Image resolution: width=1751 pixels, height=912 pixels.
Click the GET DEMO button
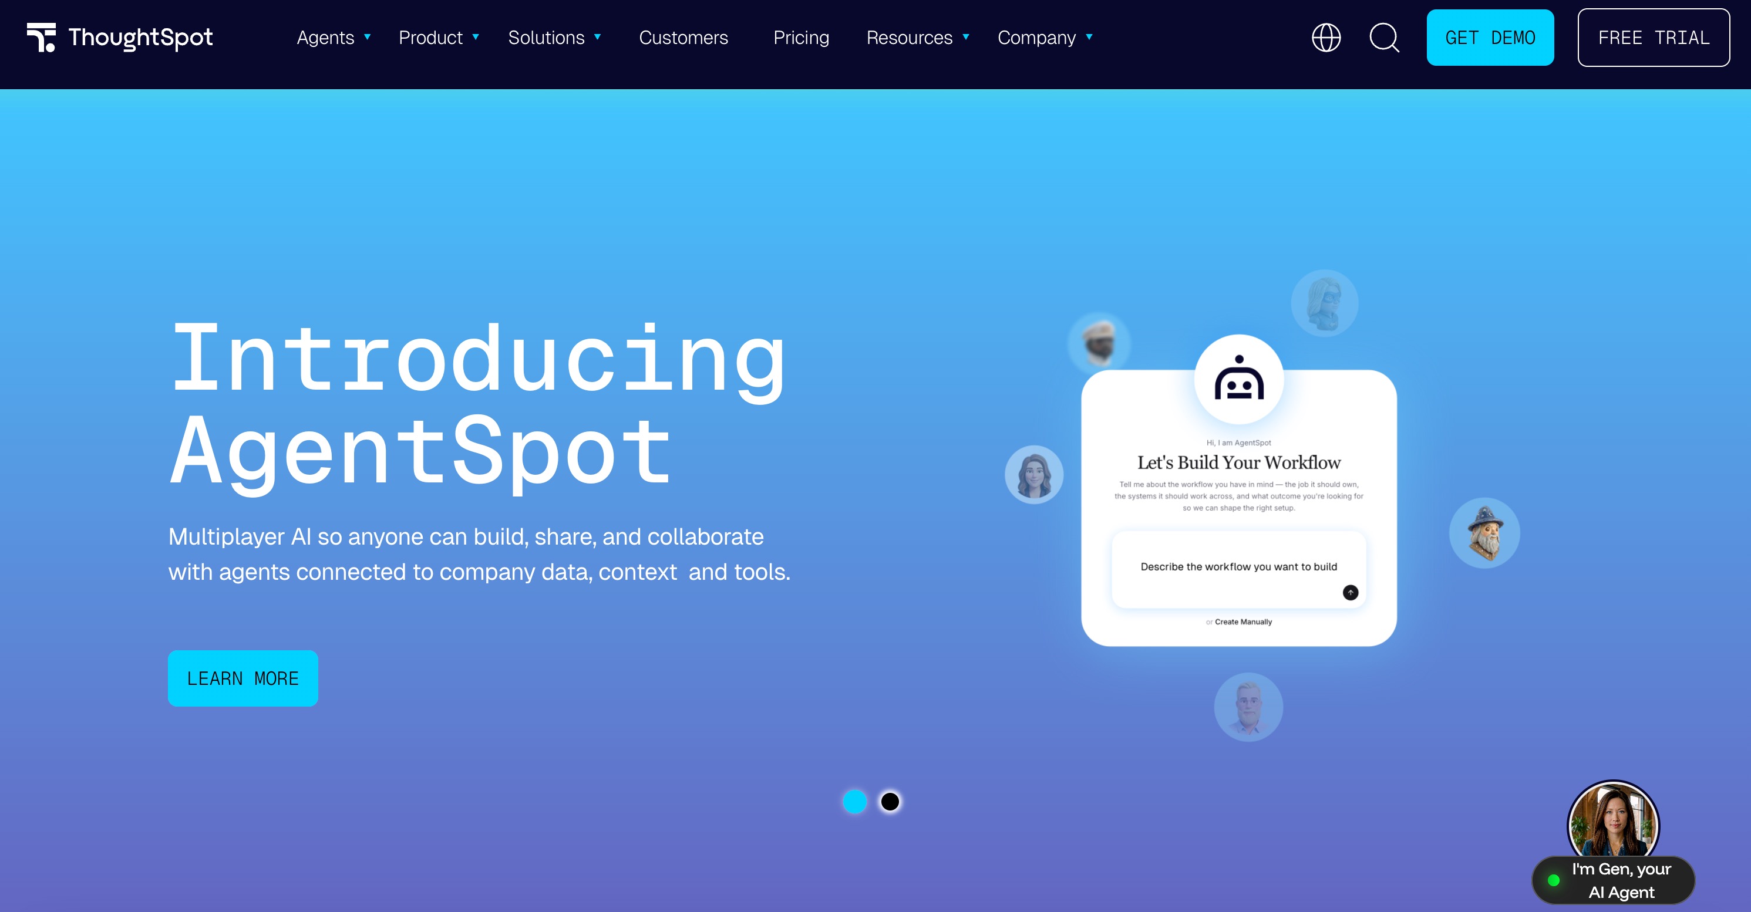click(1490, 38)
